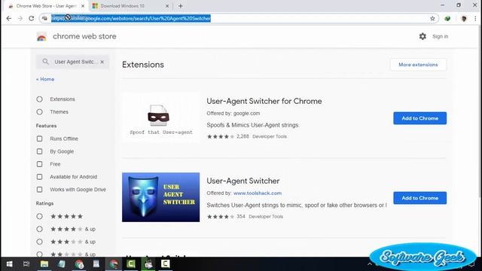The image size is (482, 271).
Task: Bookmark this page with the star icon
Action: [432, 18]
